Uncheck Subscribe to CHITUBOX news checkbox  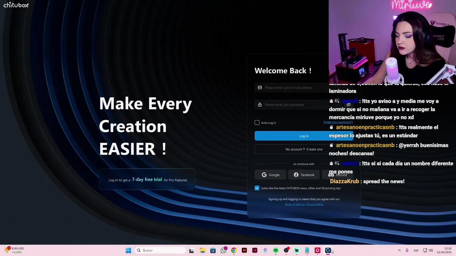click(x=257, y=188)
